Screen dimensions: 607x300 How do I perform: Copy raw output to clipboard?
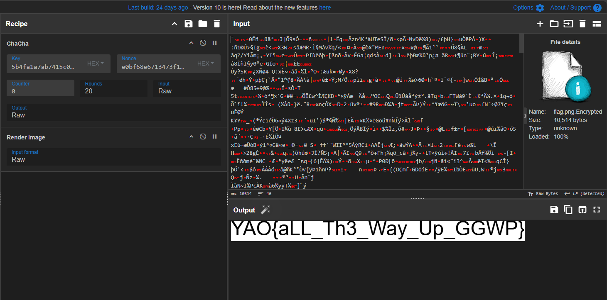pos(568,210)
